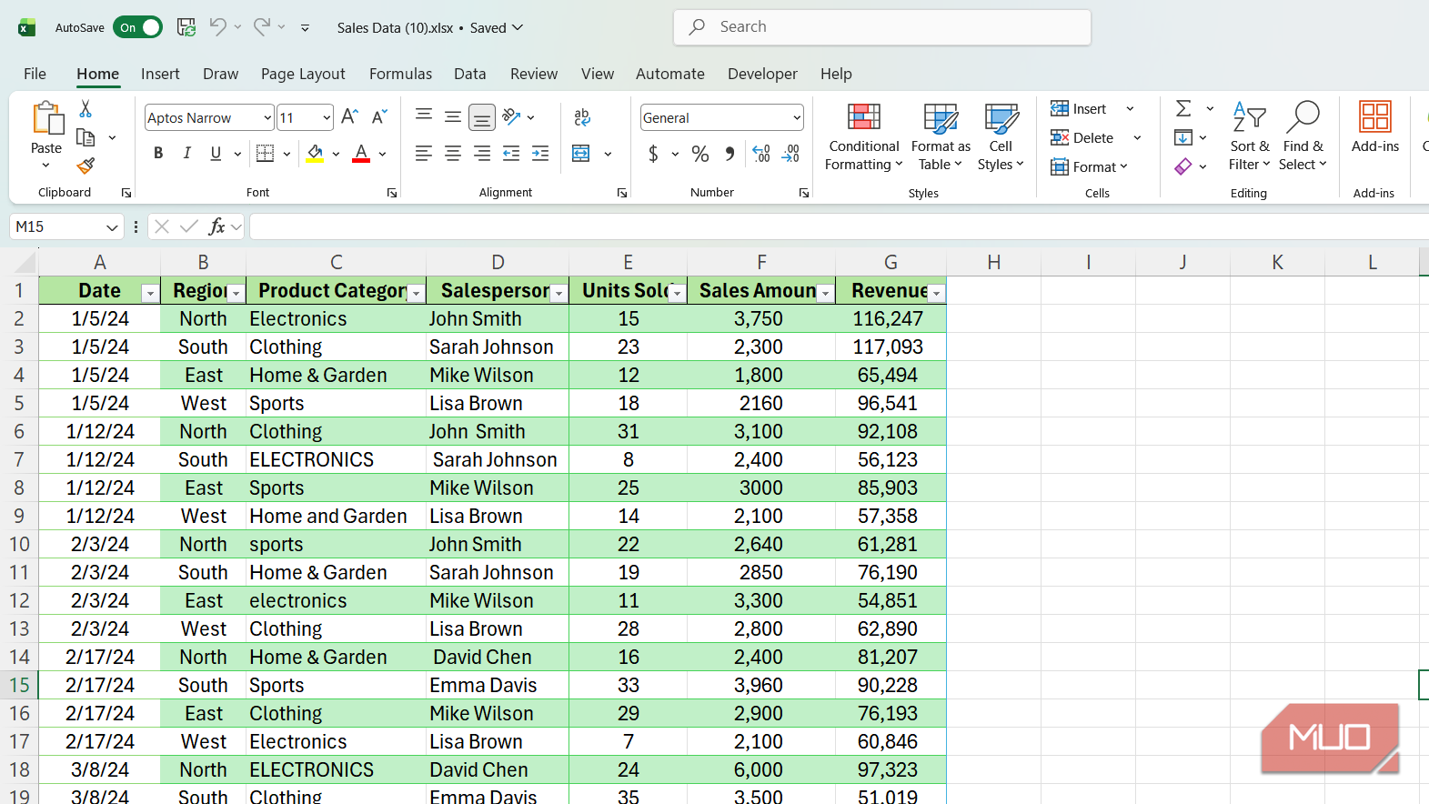
Task: Open the Date column filter dropdown
Action: coord(150,293)
